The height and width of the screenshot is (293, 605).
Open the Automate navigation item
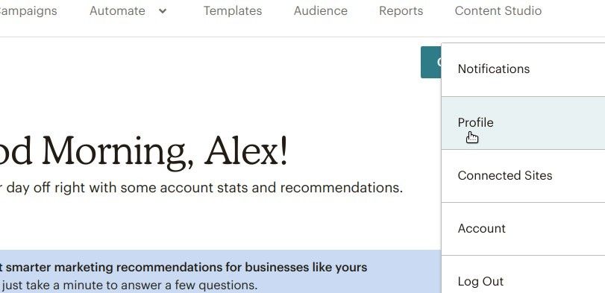pos(117,10)
